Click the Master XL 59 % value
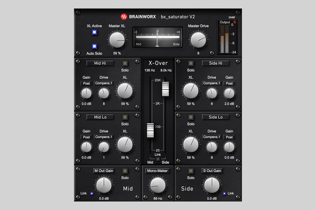 pos(117,53)
